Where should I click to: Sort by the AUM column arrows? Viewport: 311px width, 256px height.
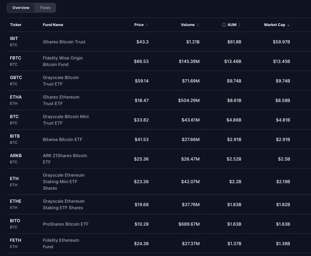239,25
